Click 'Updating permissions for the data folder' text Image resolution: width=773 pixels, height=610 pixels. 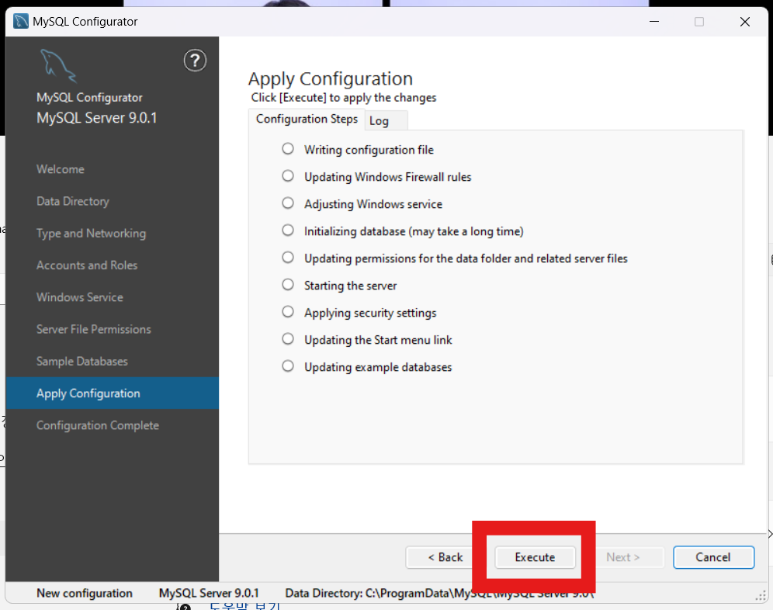[466, 258]
